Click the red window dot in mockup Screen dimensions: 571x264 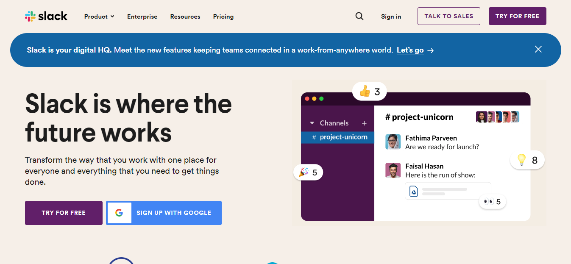307,99
